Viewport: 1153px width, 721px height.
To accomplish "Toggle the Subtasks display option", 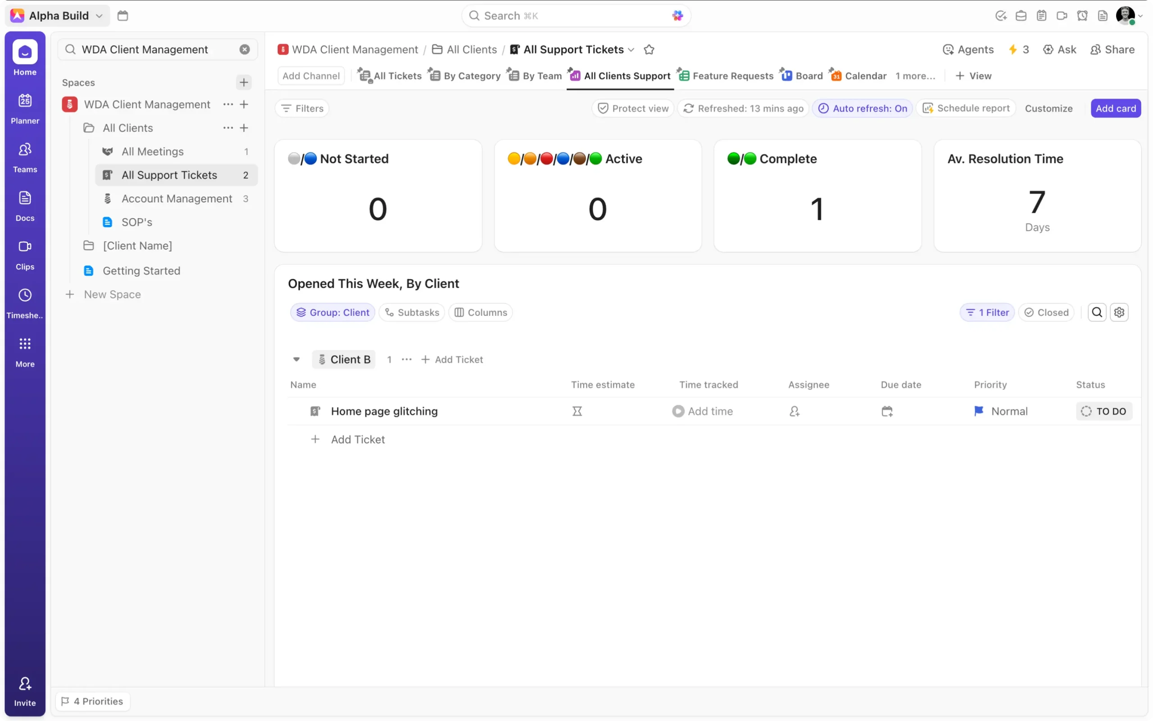I will (412, 312).
